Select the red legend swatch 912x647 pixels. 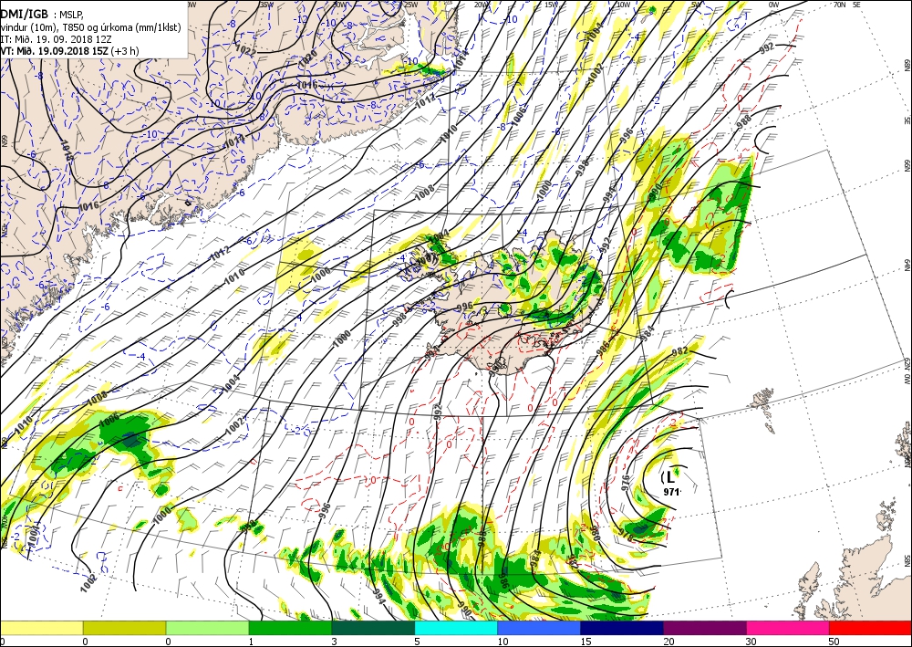[870, 628]
